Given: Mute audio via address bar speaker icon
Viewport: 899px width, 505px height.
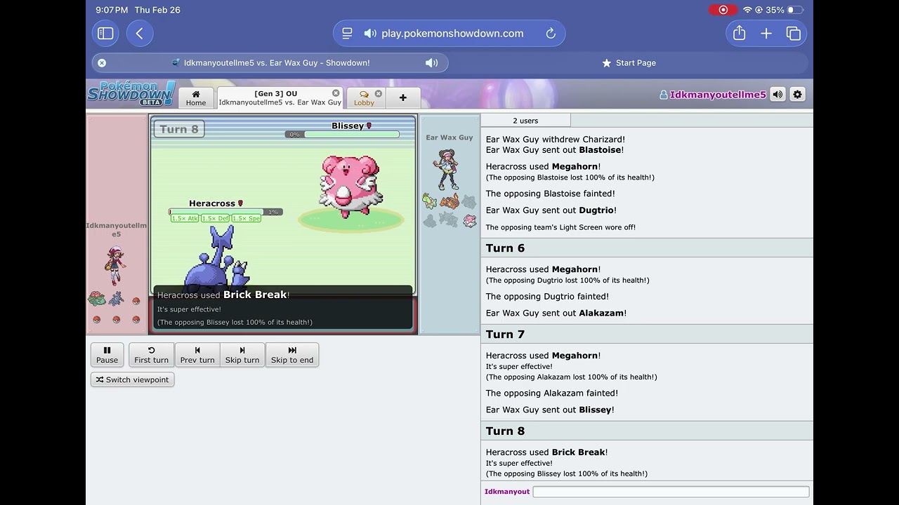Looking at the screenshot, I should [370, 33].
